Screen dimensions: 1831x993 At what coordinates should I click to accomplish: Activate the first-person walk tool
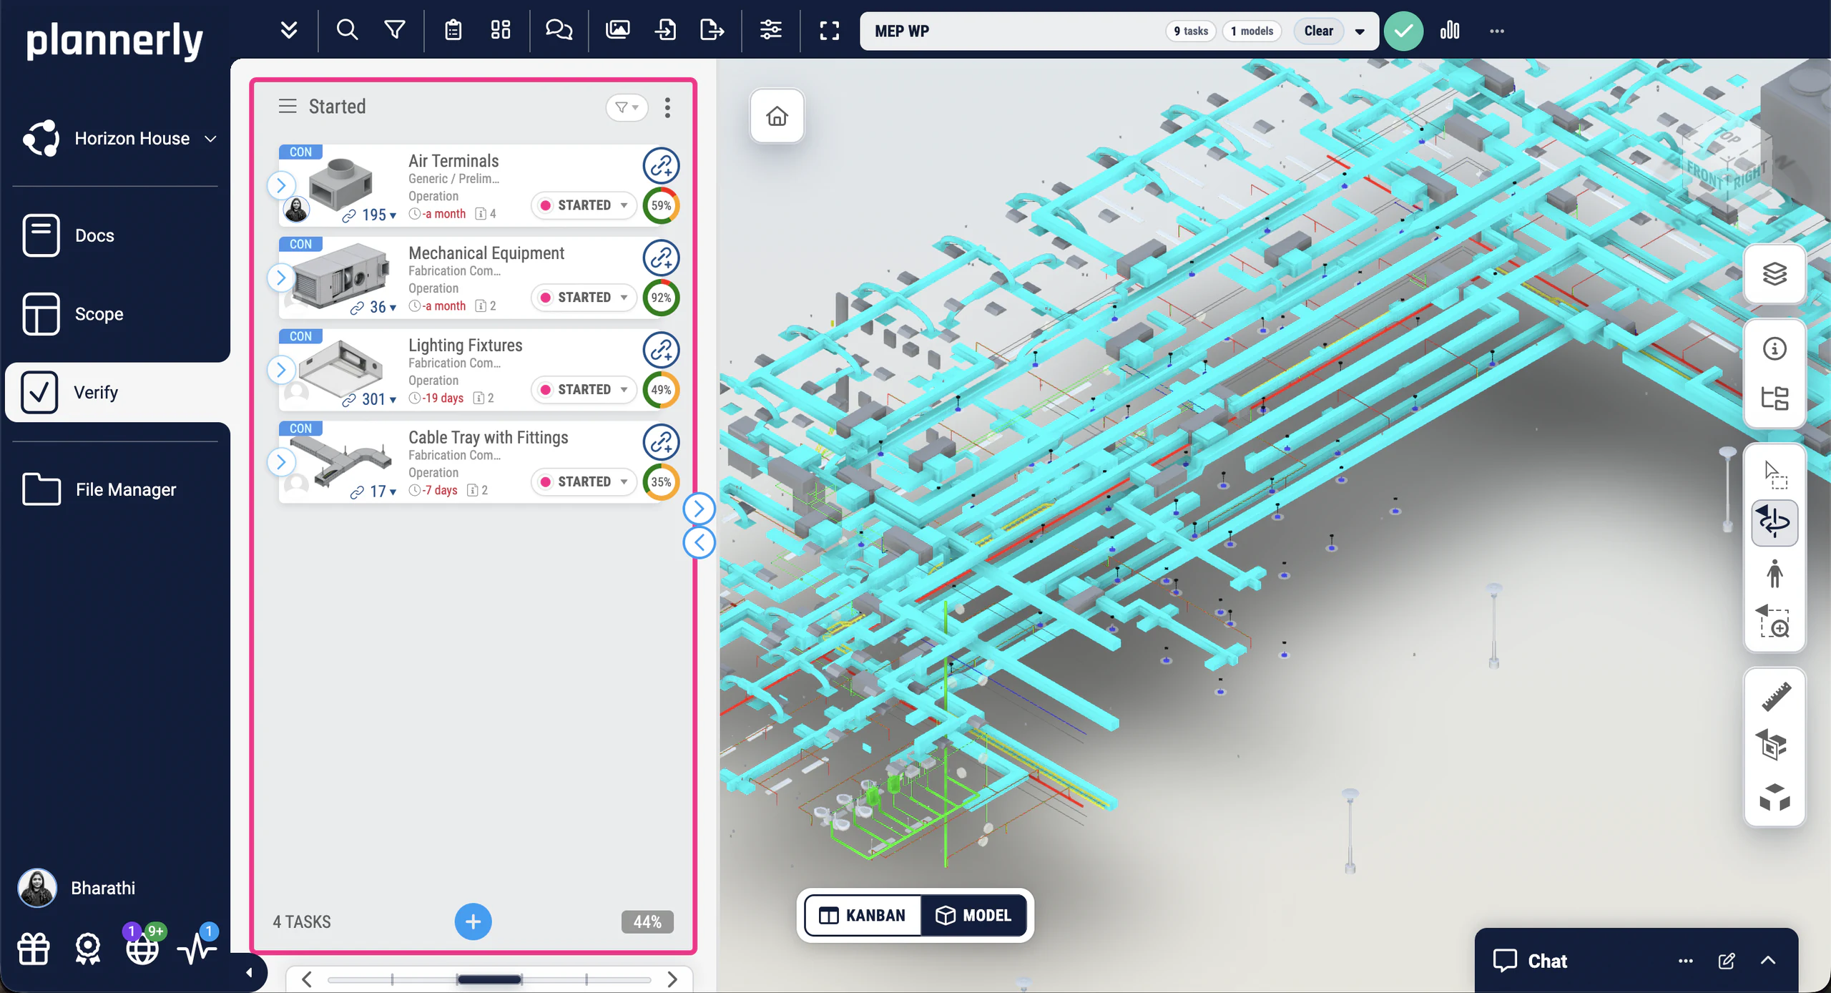[1774, 574]
